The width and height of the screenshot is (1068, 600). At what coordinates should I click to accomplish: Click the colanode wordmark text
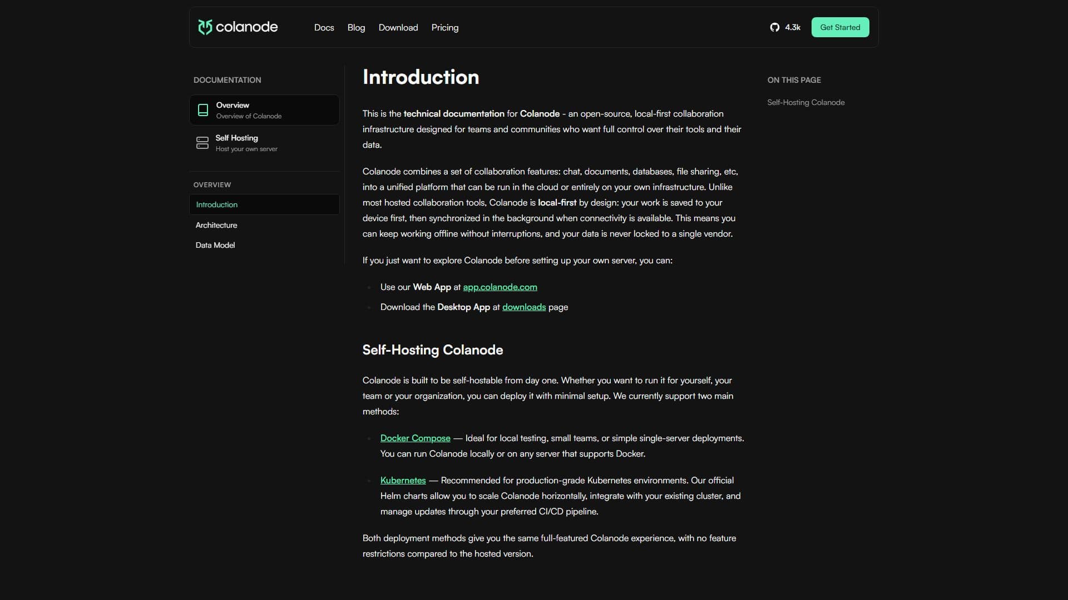[246, 27]
